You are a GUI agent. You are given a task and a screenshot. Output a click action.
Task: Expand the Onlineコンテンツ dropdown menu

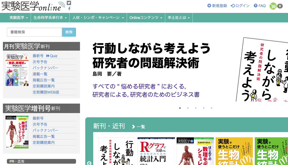point(146,18)
